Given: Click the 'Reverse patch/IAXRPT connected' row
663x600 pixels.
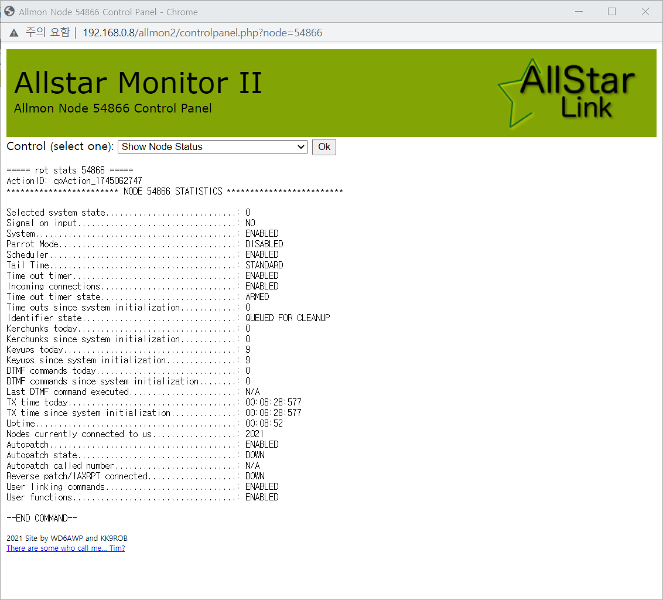Looking at the screenshot, I should (135, 476).
